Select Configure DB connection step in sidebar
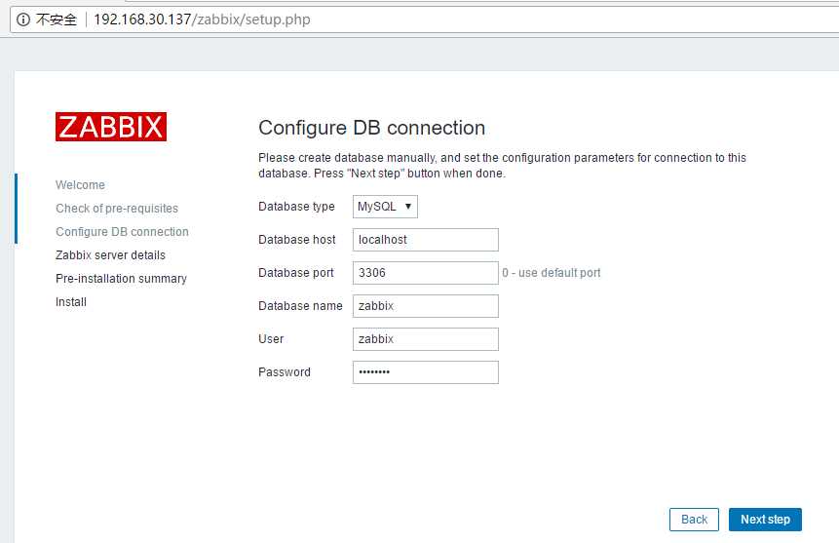839x543 pixels. (x=122, y=232)
